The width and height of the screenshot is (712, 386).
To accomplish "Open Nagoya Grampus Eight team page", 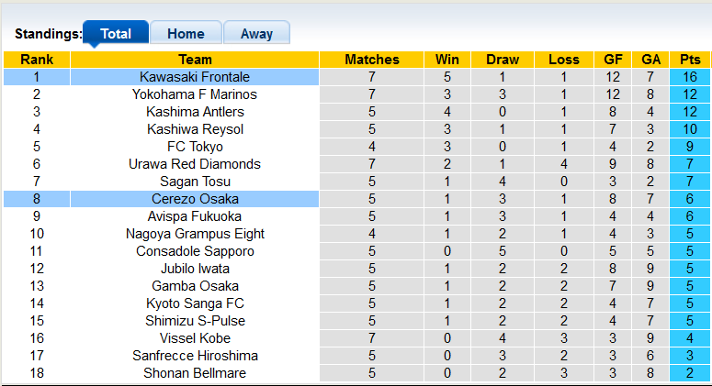I will (195, 234).
